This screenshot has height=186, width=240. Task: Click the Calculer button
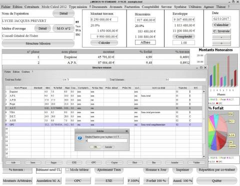[x=104, y=43]
